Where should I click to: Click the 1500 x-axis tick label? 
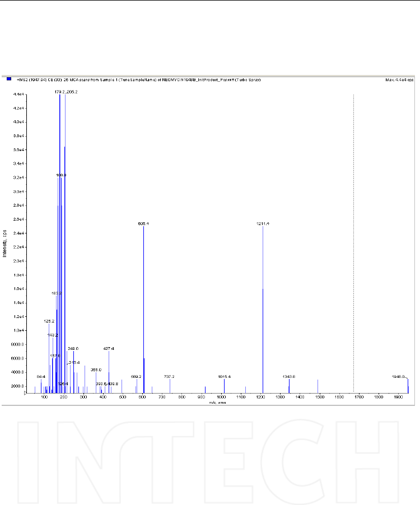[x=320, y=397]
